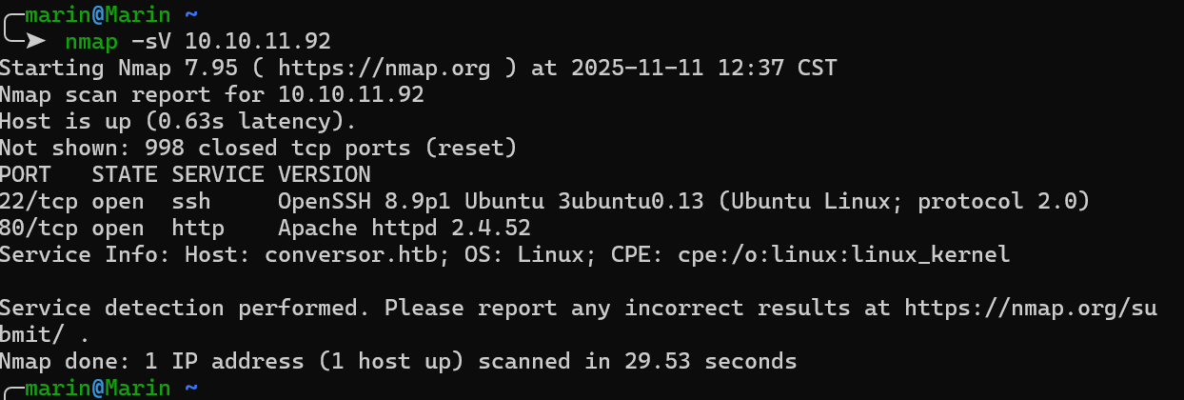The image size is (1184, 400).
Task: Click the IP address in the typed nmap command
Action: coord(258,41)
